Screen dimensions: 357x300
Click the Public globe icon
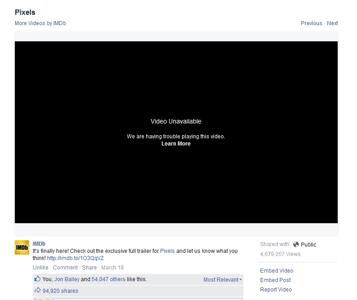point(296,244)
